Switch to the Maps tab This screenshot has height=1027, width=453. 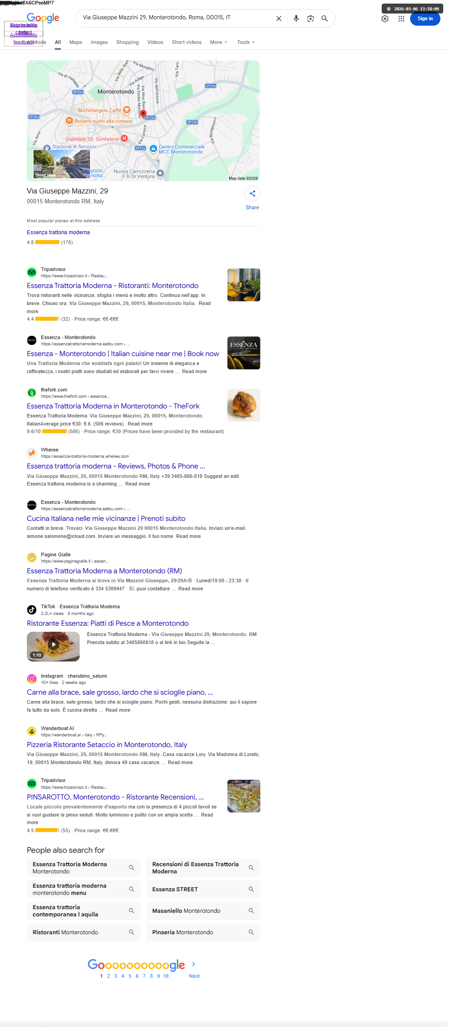[76, 42]
